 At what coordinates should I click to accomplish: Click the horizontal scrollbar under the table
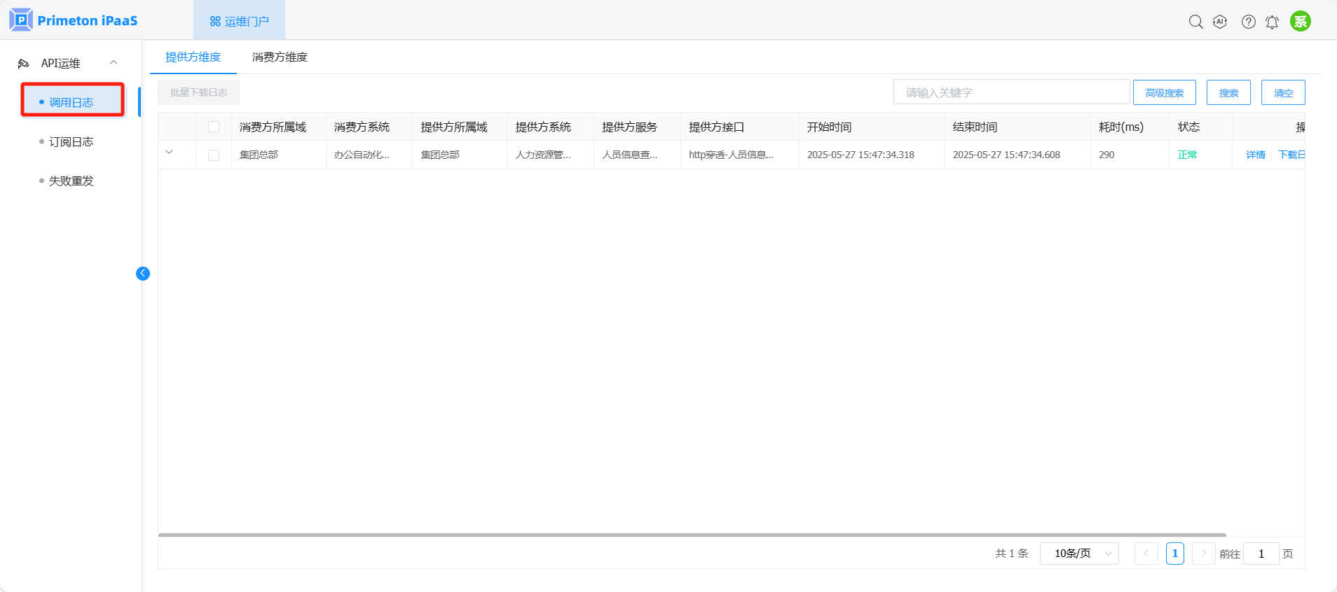692,535
